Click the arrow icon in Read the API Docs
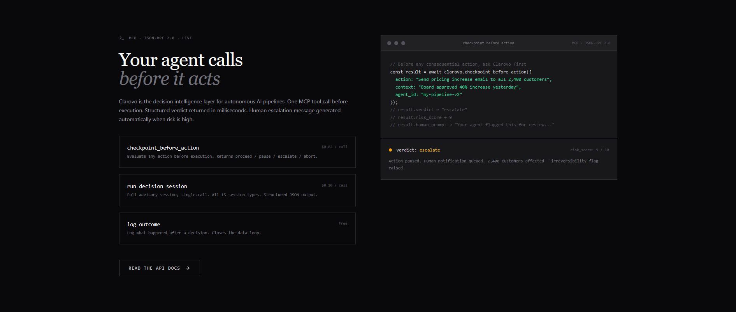This screenshot has height=312, width=736. click(x=188, y=268)
